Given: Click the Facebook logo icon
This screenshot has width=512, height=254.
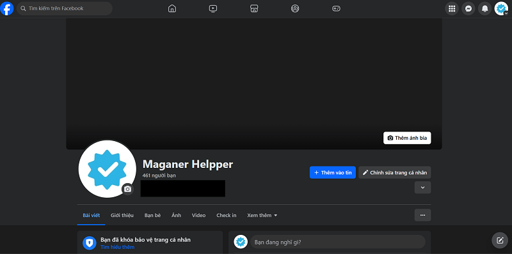Looking at the screenshot, I should coord(7,8).
